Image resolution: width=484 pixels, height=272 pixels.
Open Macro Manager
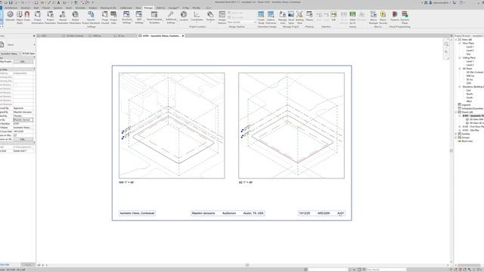374,17
